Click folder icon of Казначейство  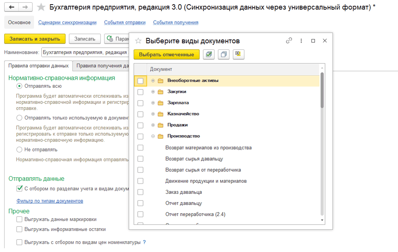point(160,114)
